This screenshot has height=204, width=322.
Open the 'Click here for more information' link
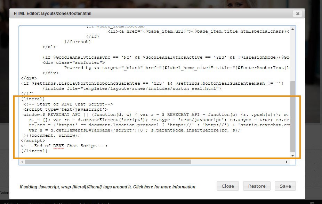pyautogui.click(x=164, y=187)
